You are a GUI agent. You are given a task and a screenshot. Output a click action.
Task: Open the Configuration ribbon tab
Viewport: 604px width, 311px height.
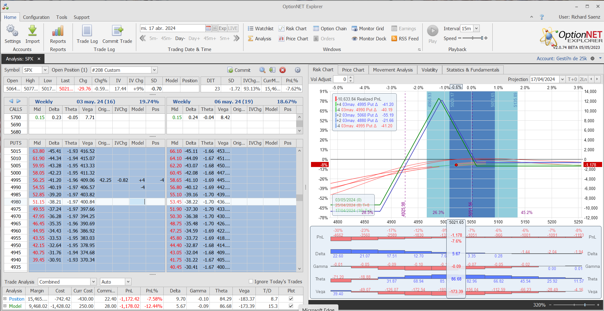tap(36, 17)
